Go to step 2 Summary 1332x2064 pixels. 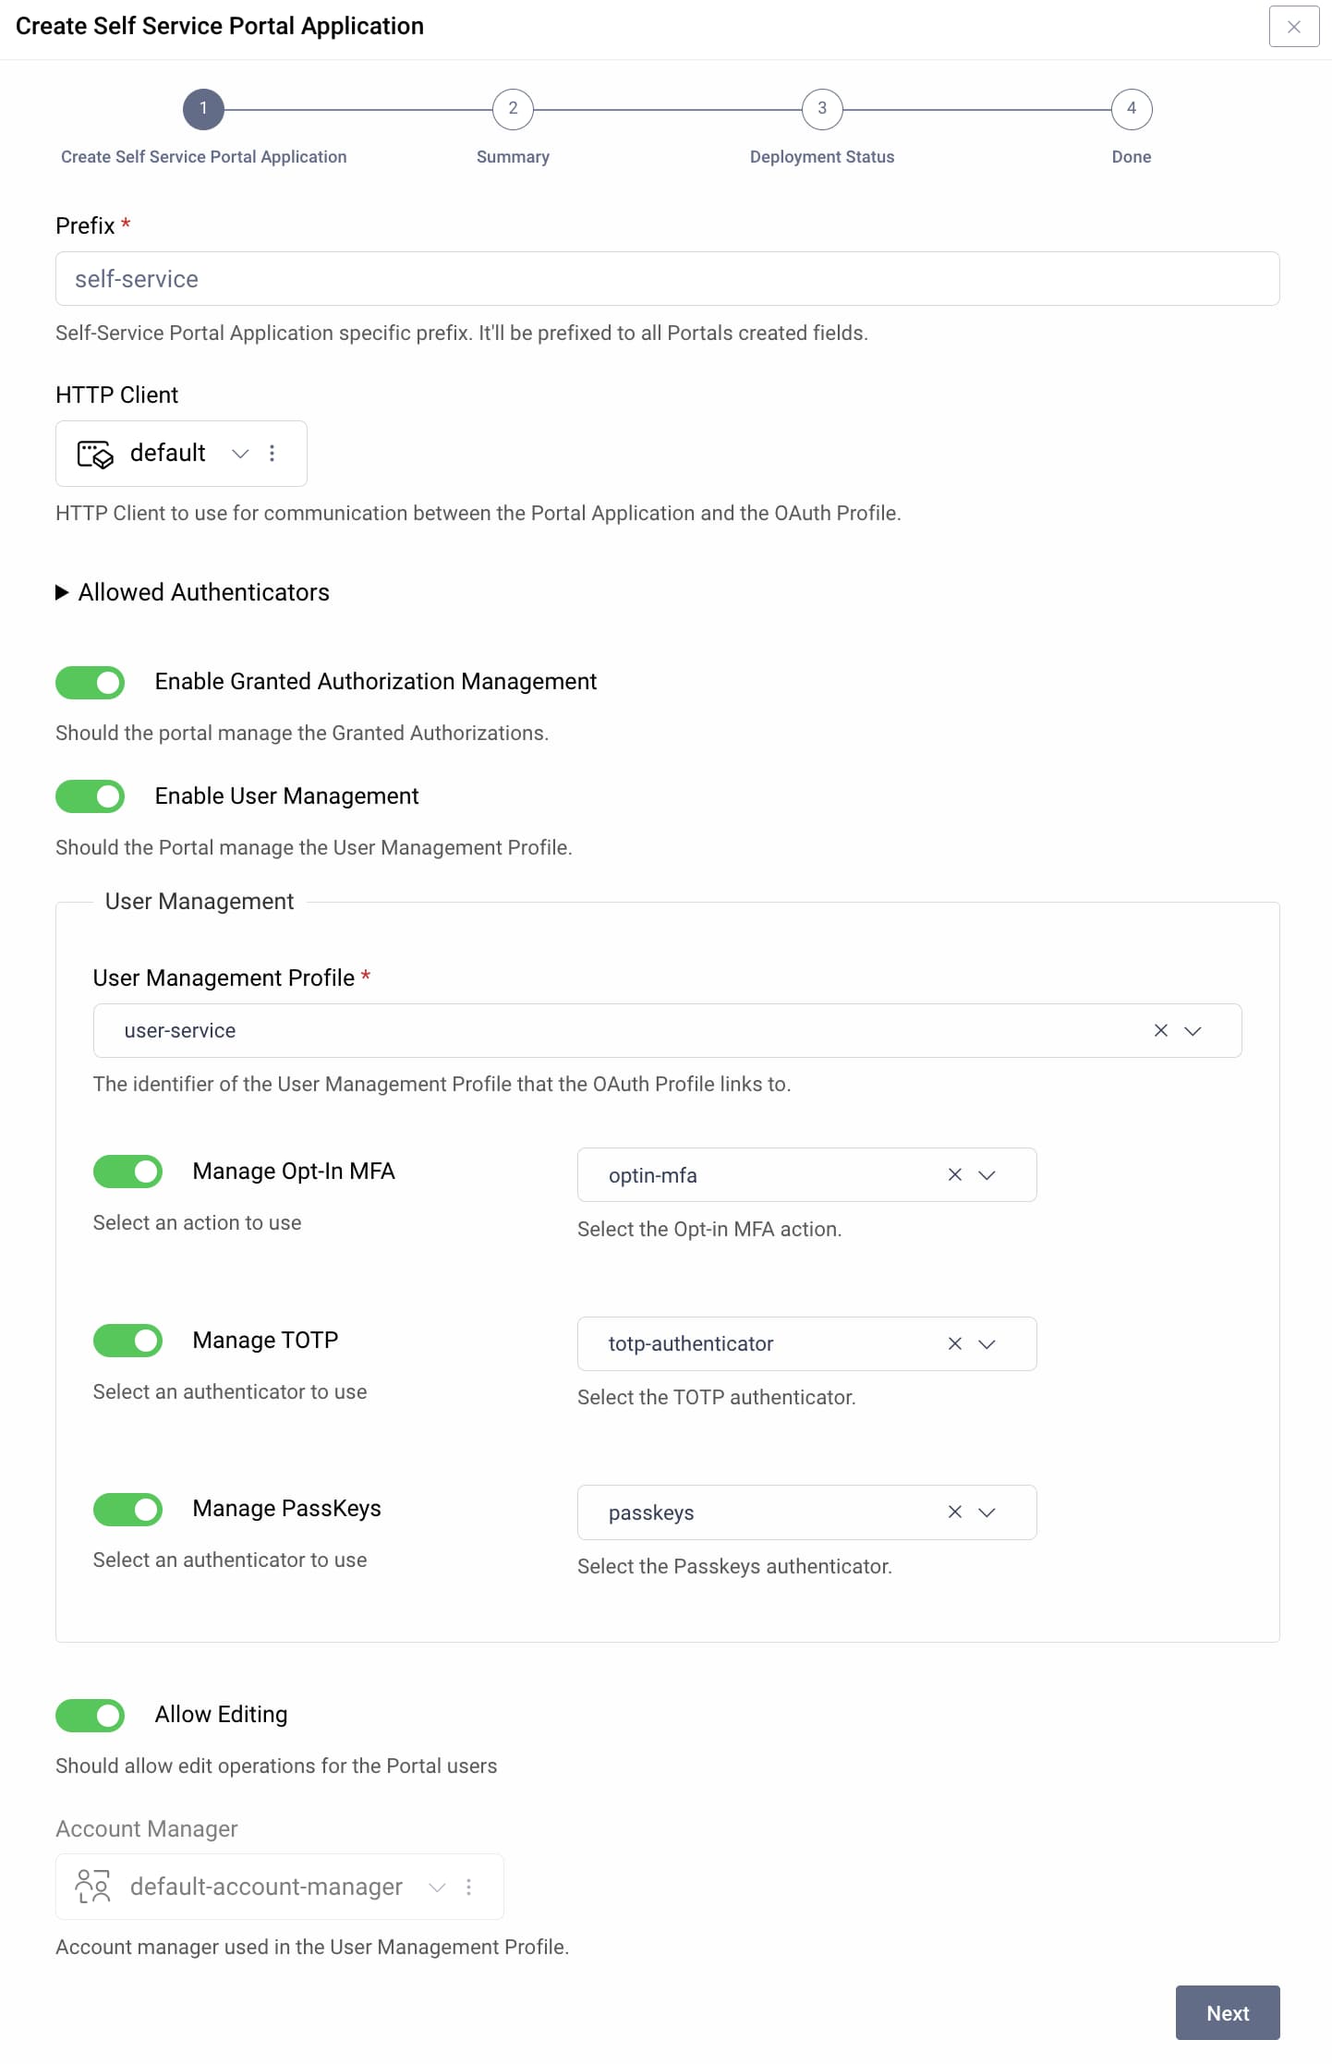tap(513, 109)
